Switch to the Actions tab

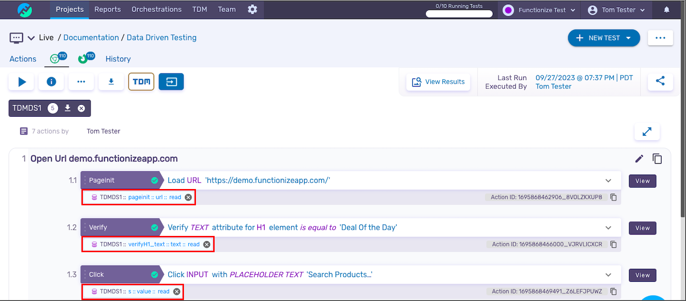coord(23,59)
